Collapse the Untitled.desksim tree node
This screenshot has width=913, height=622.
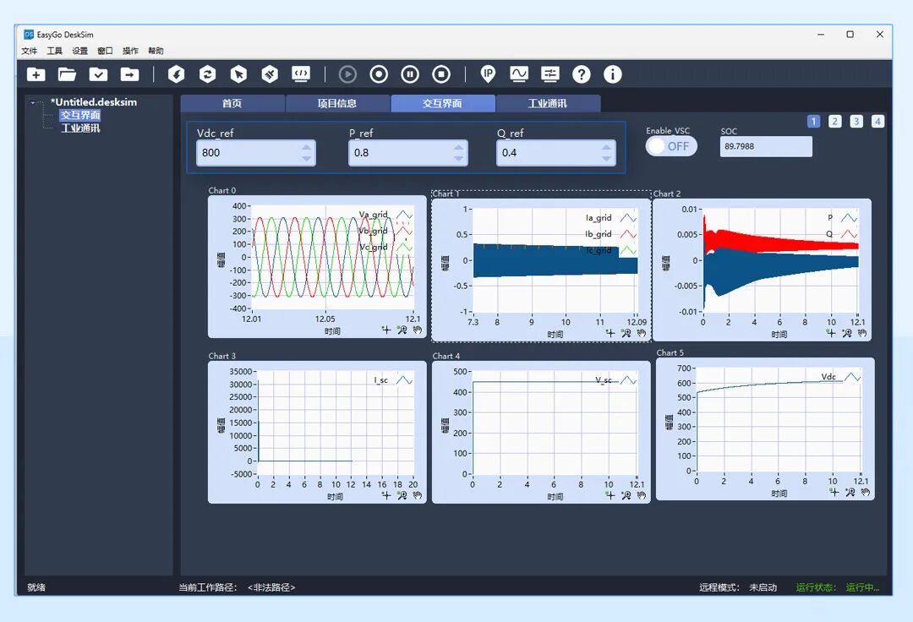[x=33, y=103]
